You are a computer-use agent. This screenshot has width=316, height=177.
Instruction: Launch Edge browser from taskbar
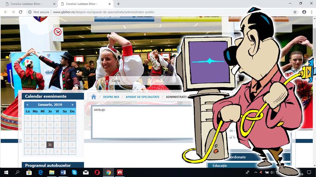(x=40, y=172)
